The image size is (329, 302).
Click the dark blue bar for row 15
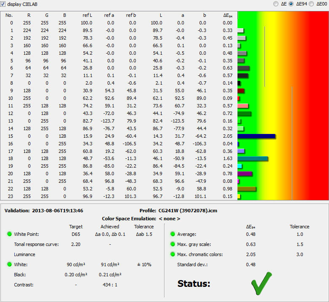pyautogui.click(x=256, y=136)
